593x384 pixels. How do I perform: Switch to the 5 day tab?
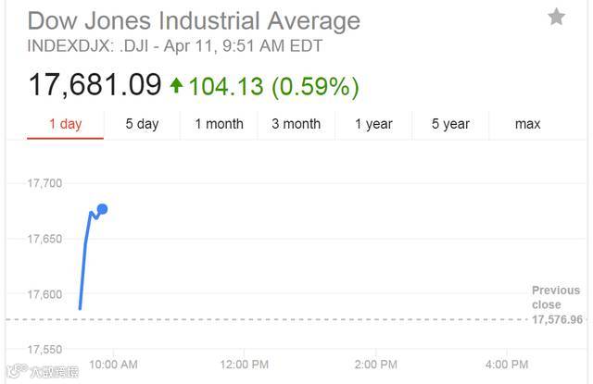[142, 124]
